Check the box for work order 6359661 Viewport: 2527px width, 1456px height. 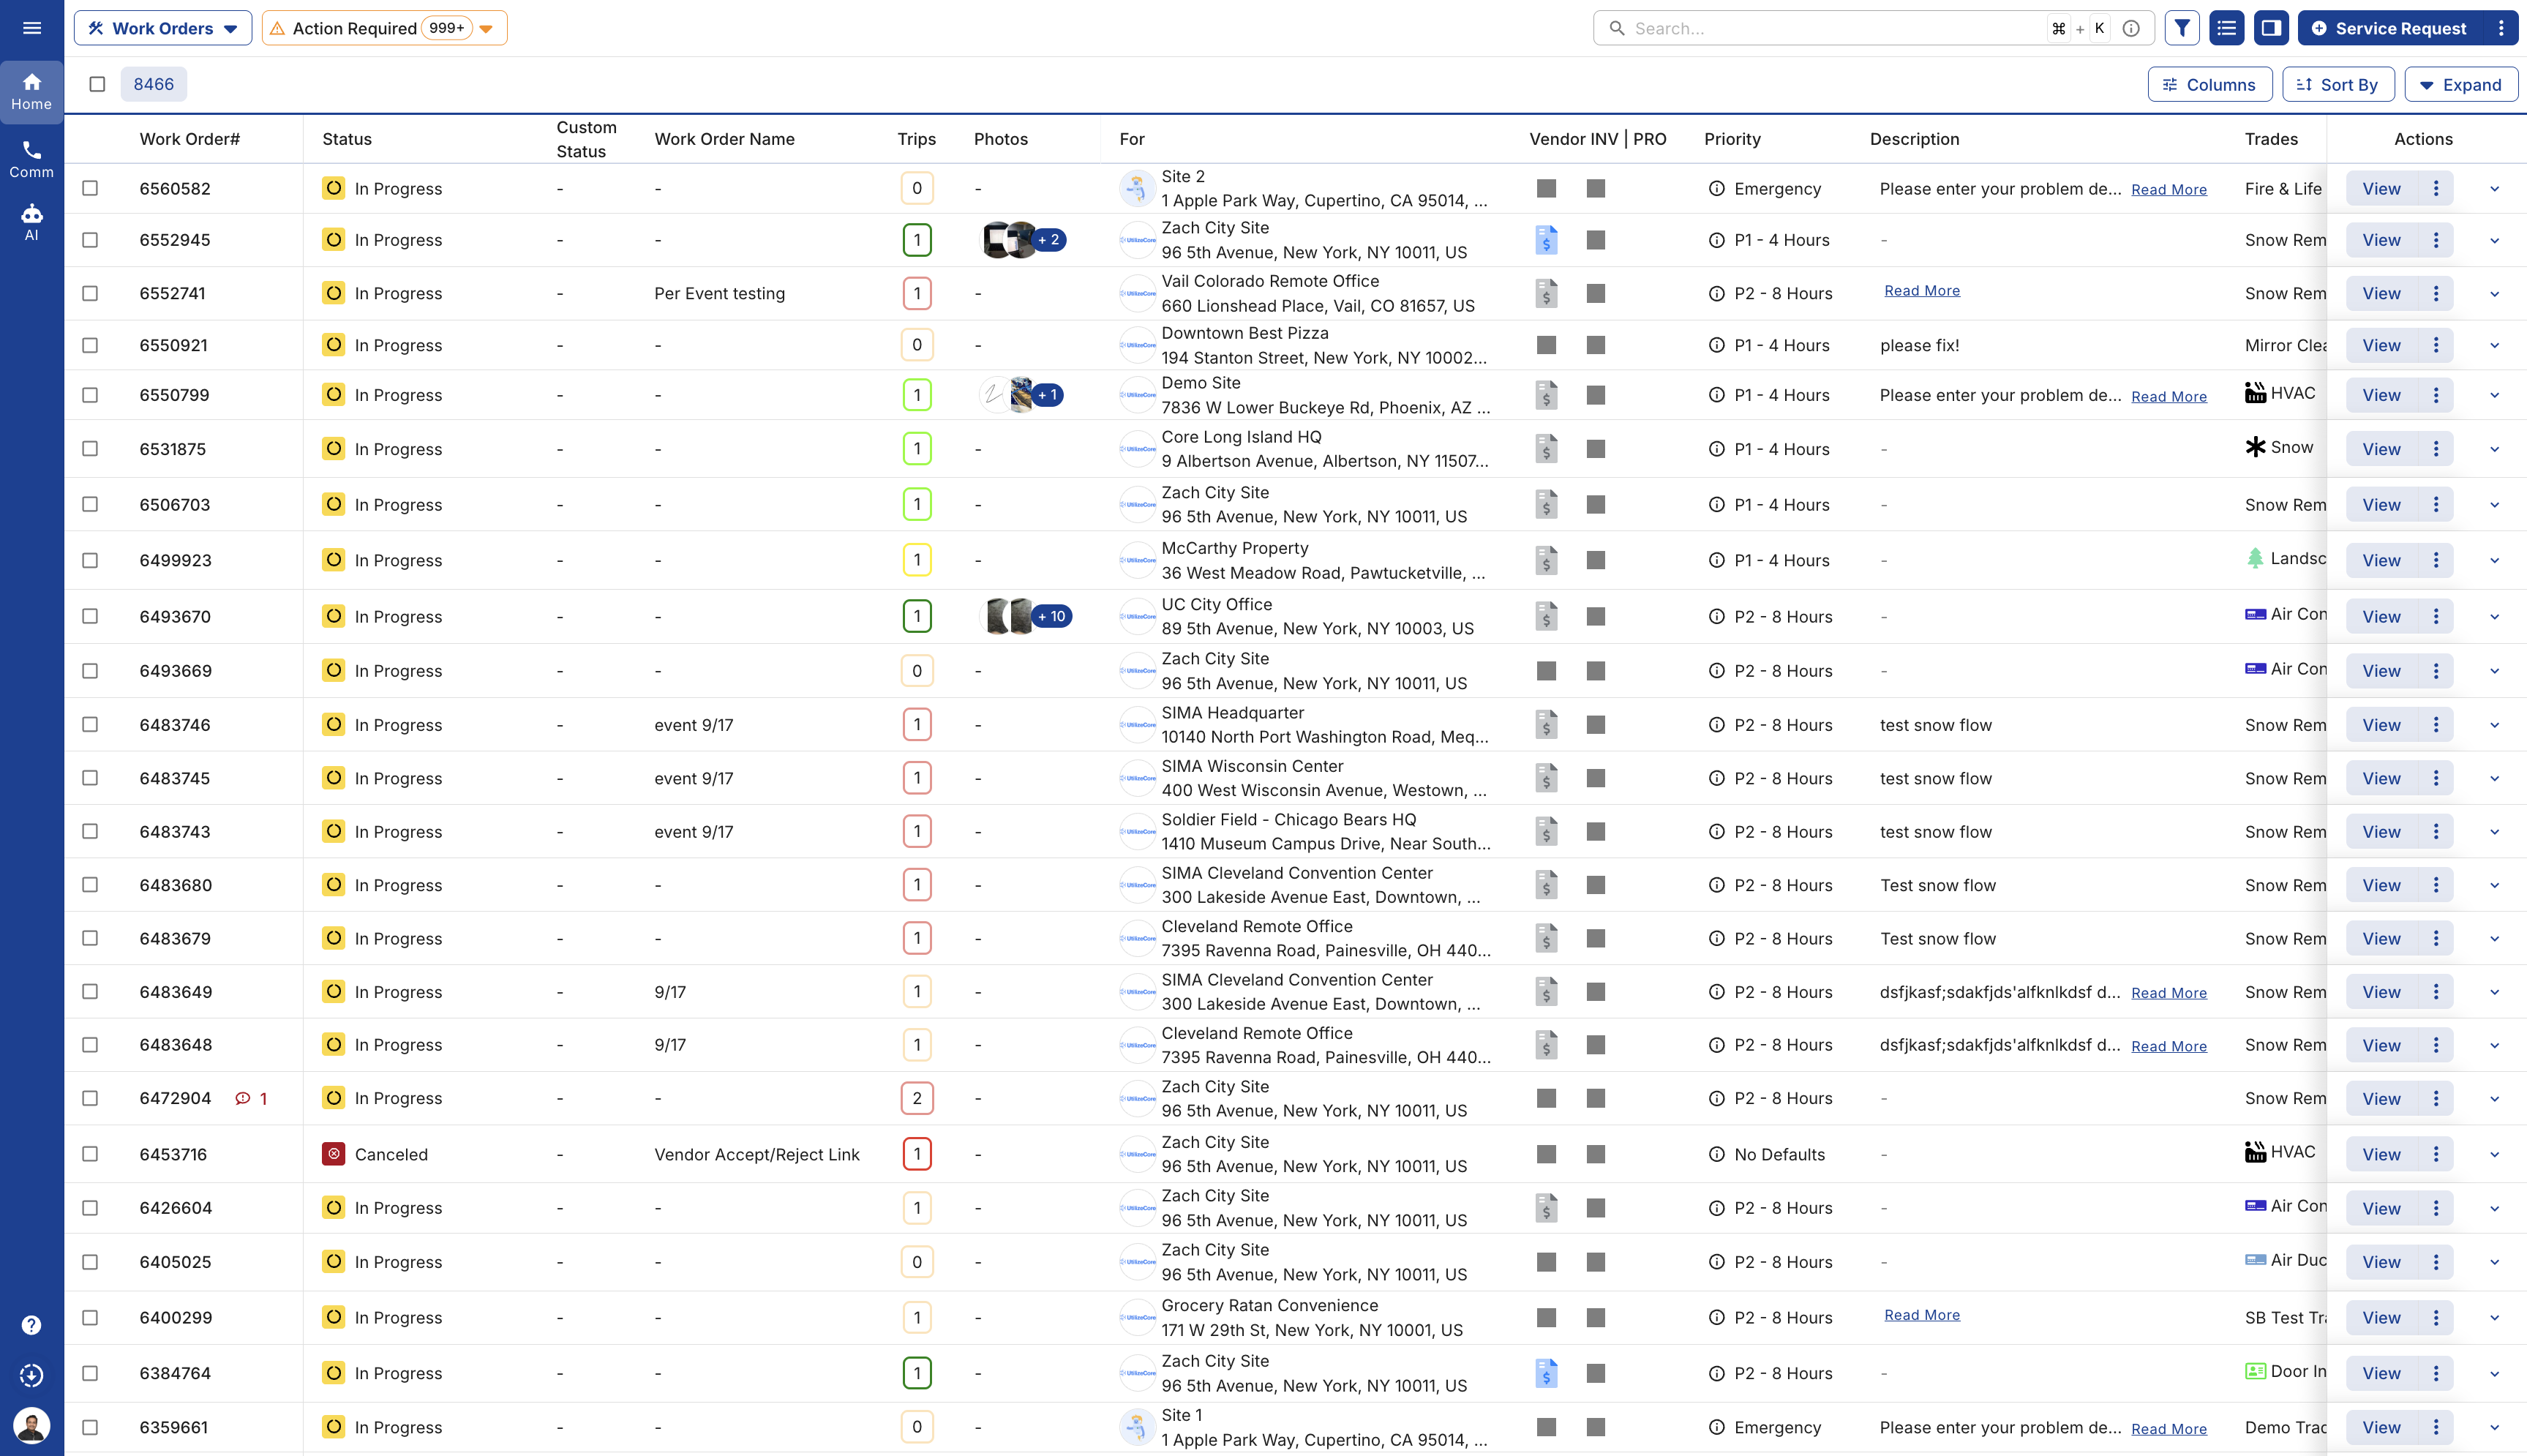click(x=90, y=1427)
